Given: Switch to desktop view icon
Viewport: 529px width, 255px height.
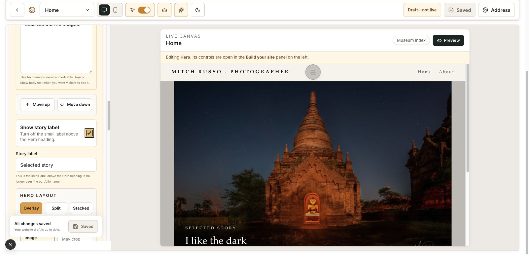Looking at the screenshot, I should [104, 10].
